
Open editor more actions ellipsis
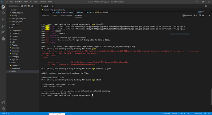pyautogui.click(x=209, y=6)
